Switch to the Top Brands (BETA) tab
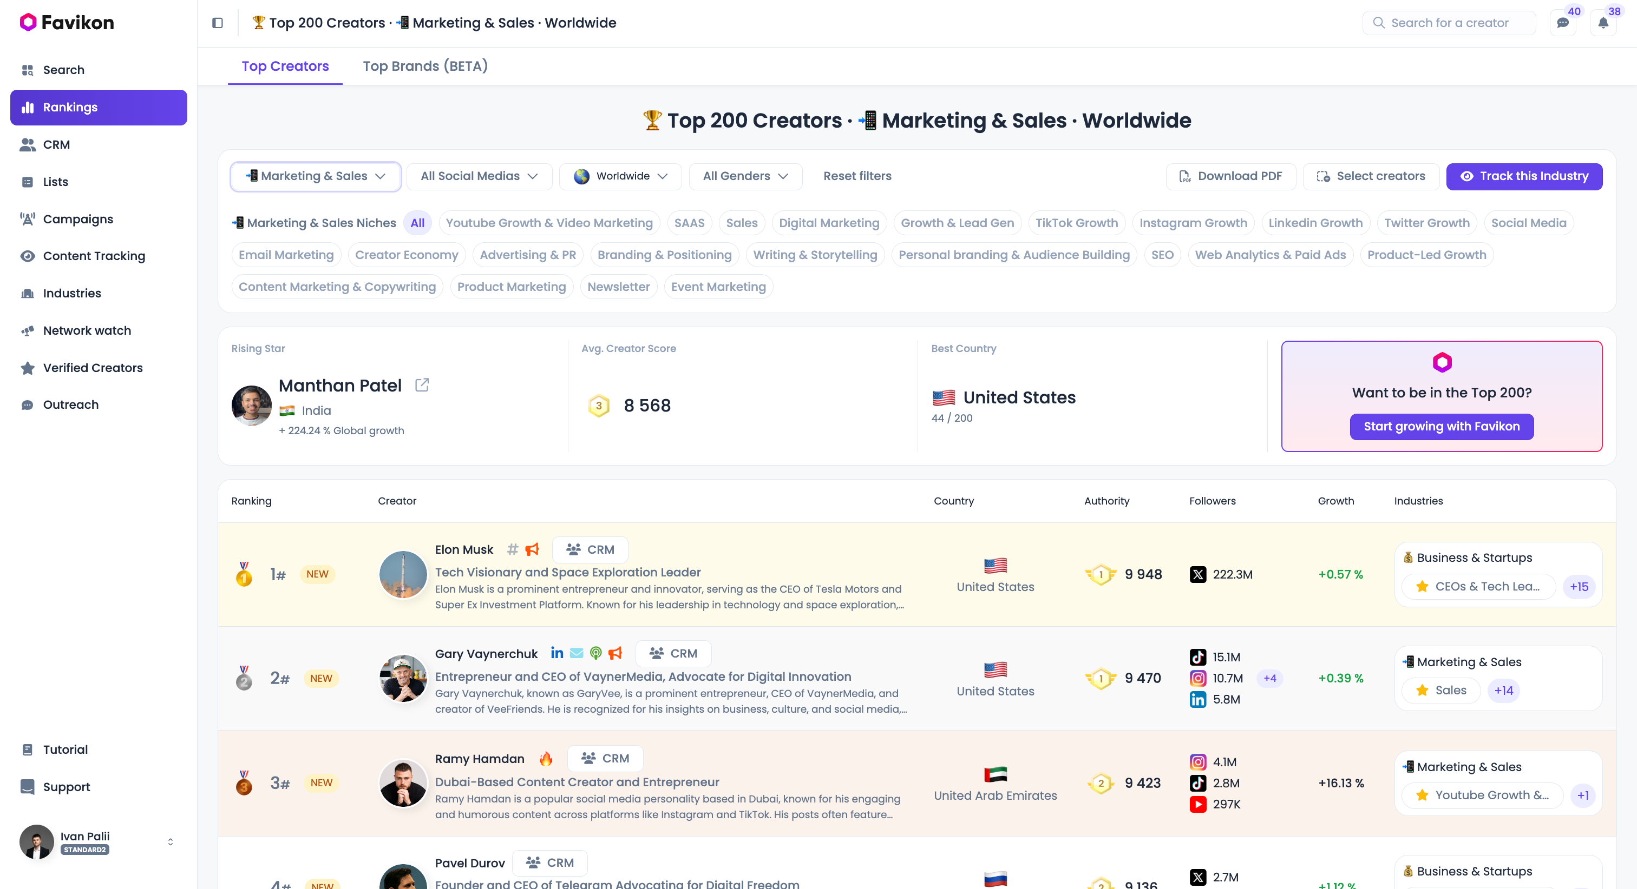The width and height of the screenshot is (1637, 889). [425, 66]
